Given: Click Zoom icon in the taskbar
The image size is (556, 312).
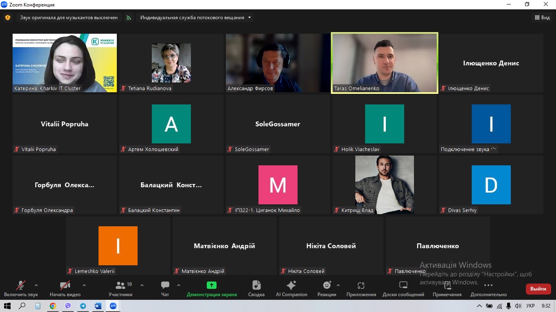Looking at the screenshot, I should [113, 306].
